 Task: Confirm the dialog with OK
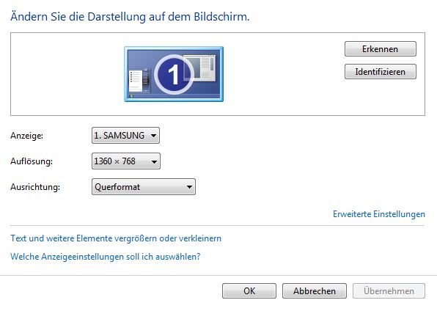(249, 291)
